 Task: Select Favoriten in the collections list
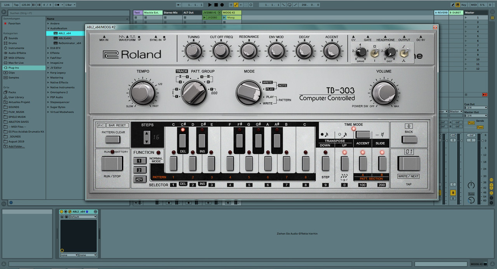tap(14, 23)
